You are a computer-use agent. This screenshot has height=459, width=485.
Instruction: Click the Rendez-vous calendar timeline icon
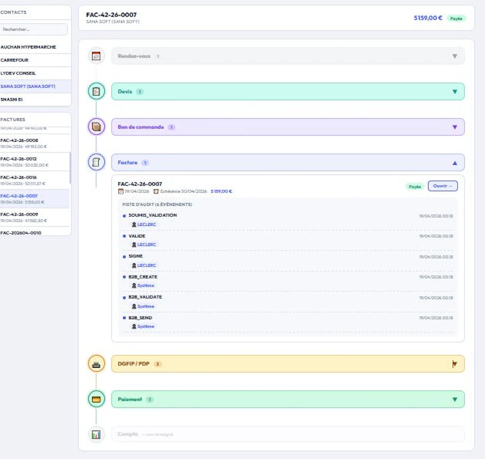click(96, 56)
